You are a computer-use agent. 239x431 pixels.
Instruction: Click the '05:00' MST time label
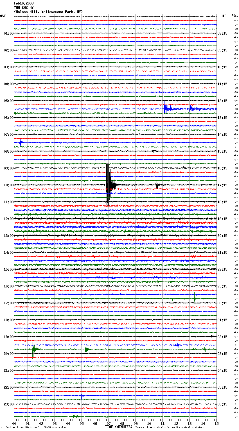click(x=9, y=101)
